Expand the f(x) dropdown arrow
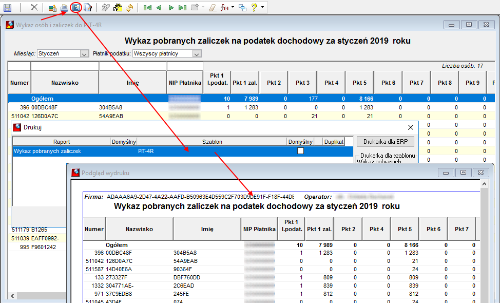Viewport: 500px width, 303px height. pos(233,7)
